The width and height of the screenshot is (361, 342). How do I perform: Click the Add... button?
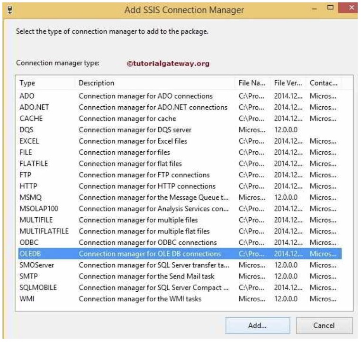click(258, 325)
